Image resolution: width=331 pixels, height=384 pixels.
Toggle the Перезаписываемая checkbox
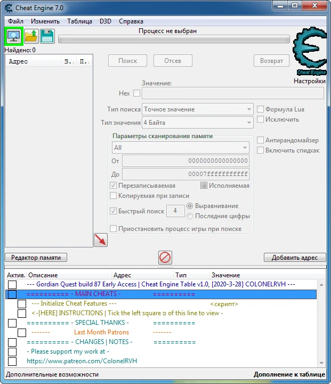tap(113, 186)
